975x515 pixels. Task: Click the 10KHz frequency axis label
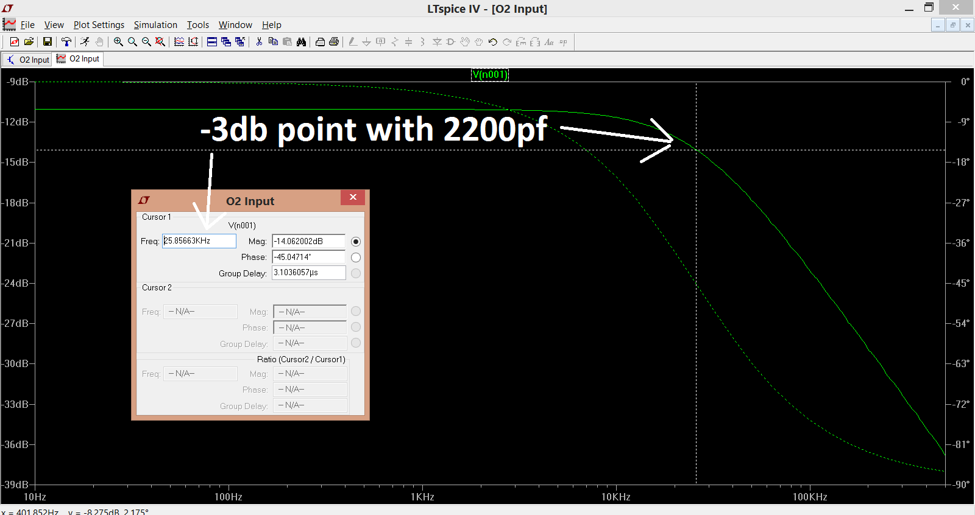[616, 497]
